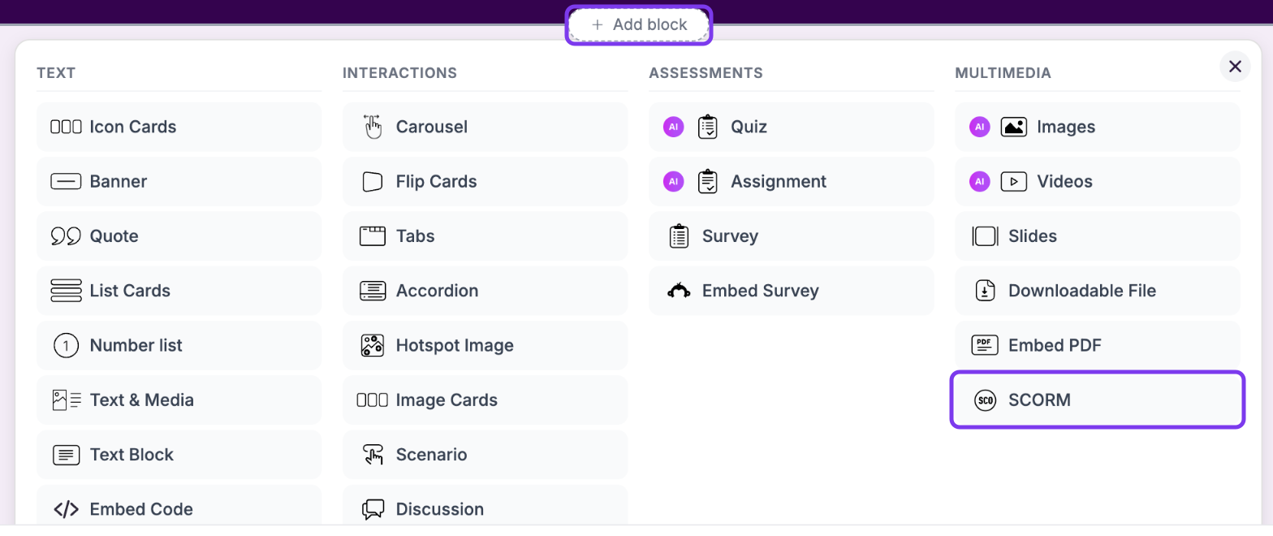Viewport: 1273px width, 536px height.
Task: Select the SCORM block
Action: click(1098, 400)
